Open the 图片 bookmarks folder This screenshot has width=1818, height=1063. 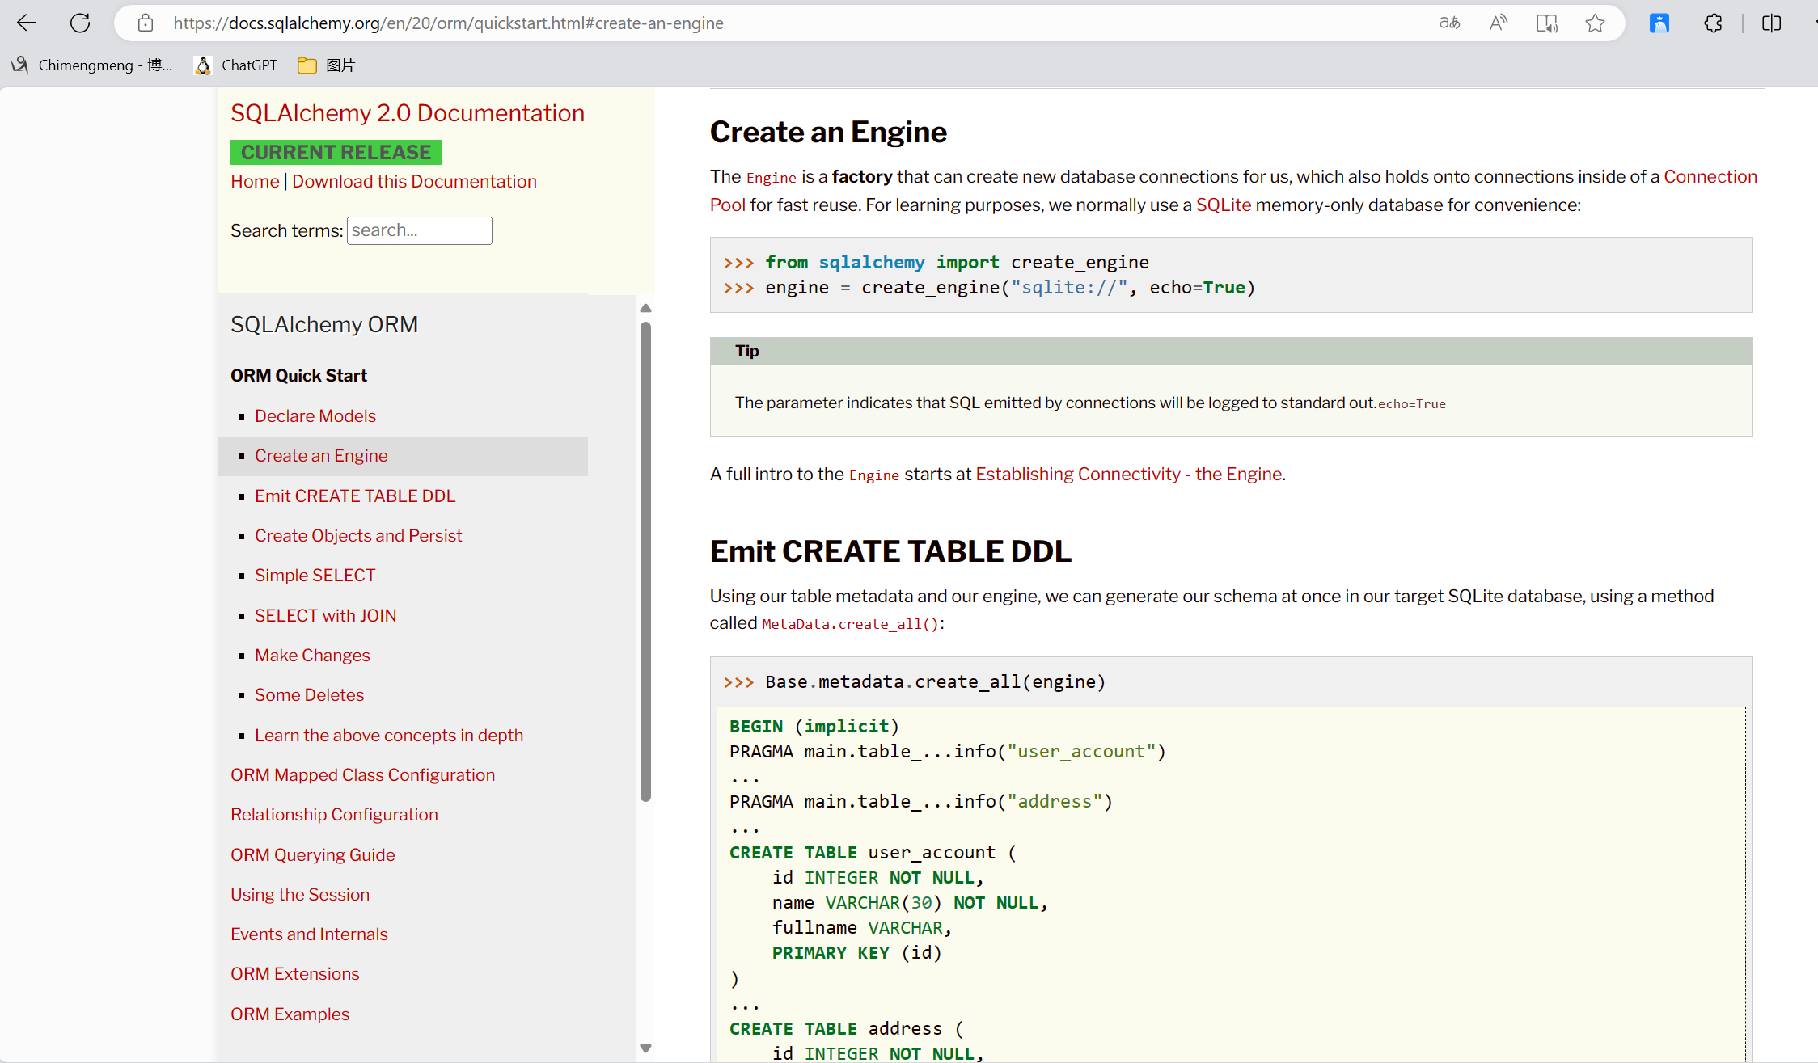tap(327, 65)
